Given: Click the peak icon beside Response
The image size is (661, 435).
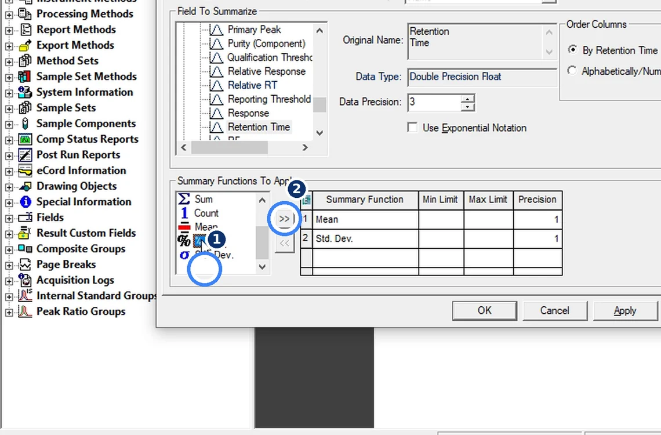Looking at the screenshot, I should tap(216, 113).
